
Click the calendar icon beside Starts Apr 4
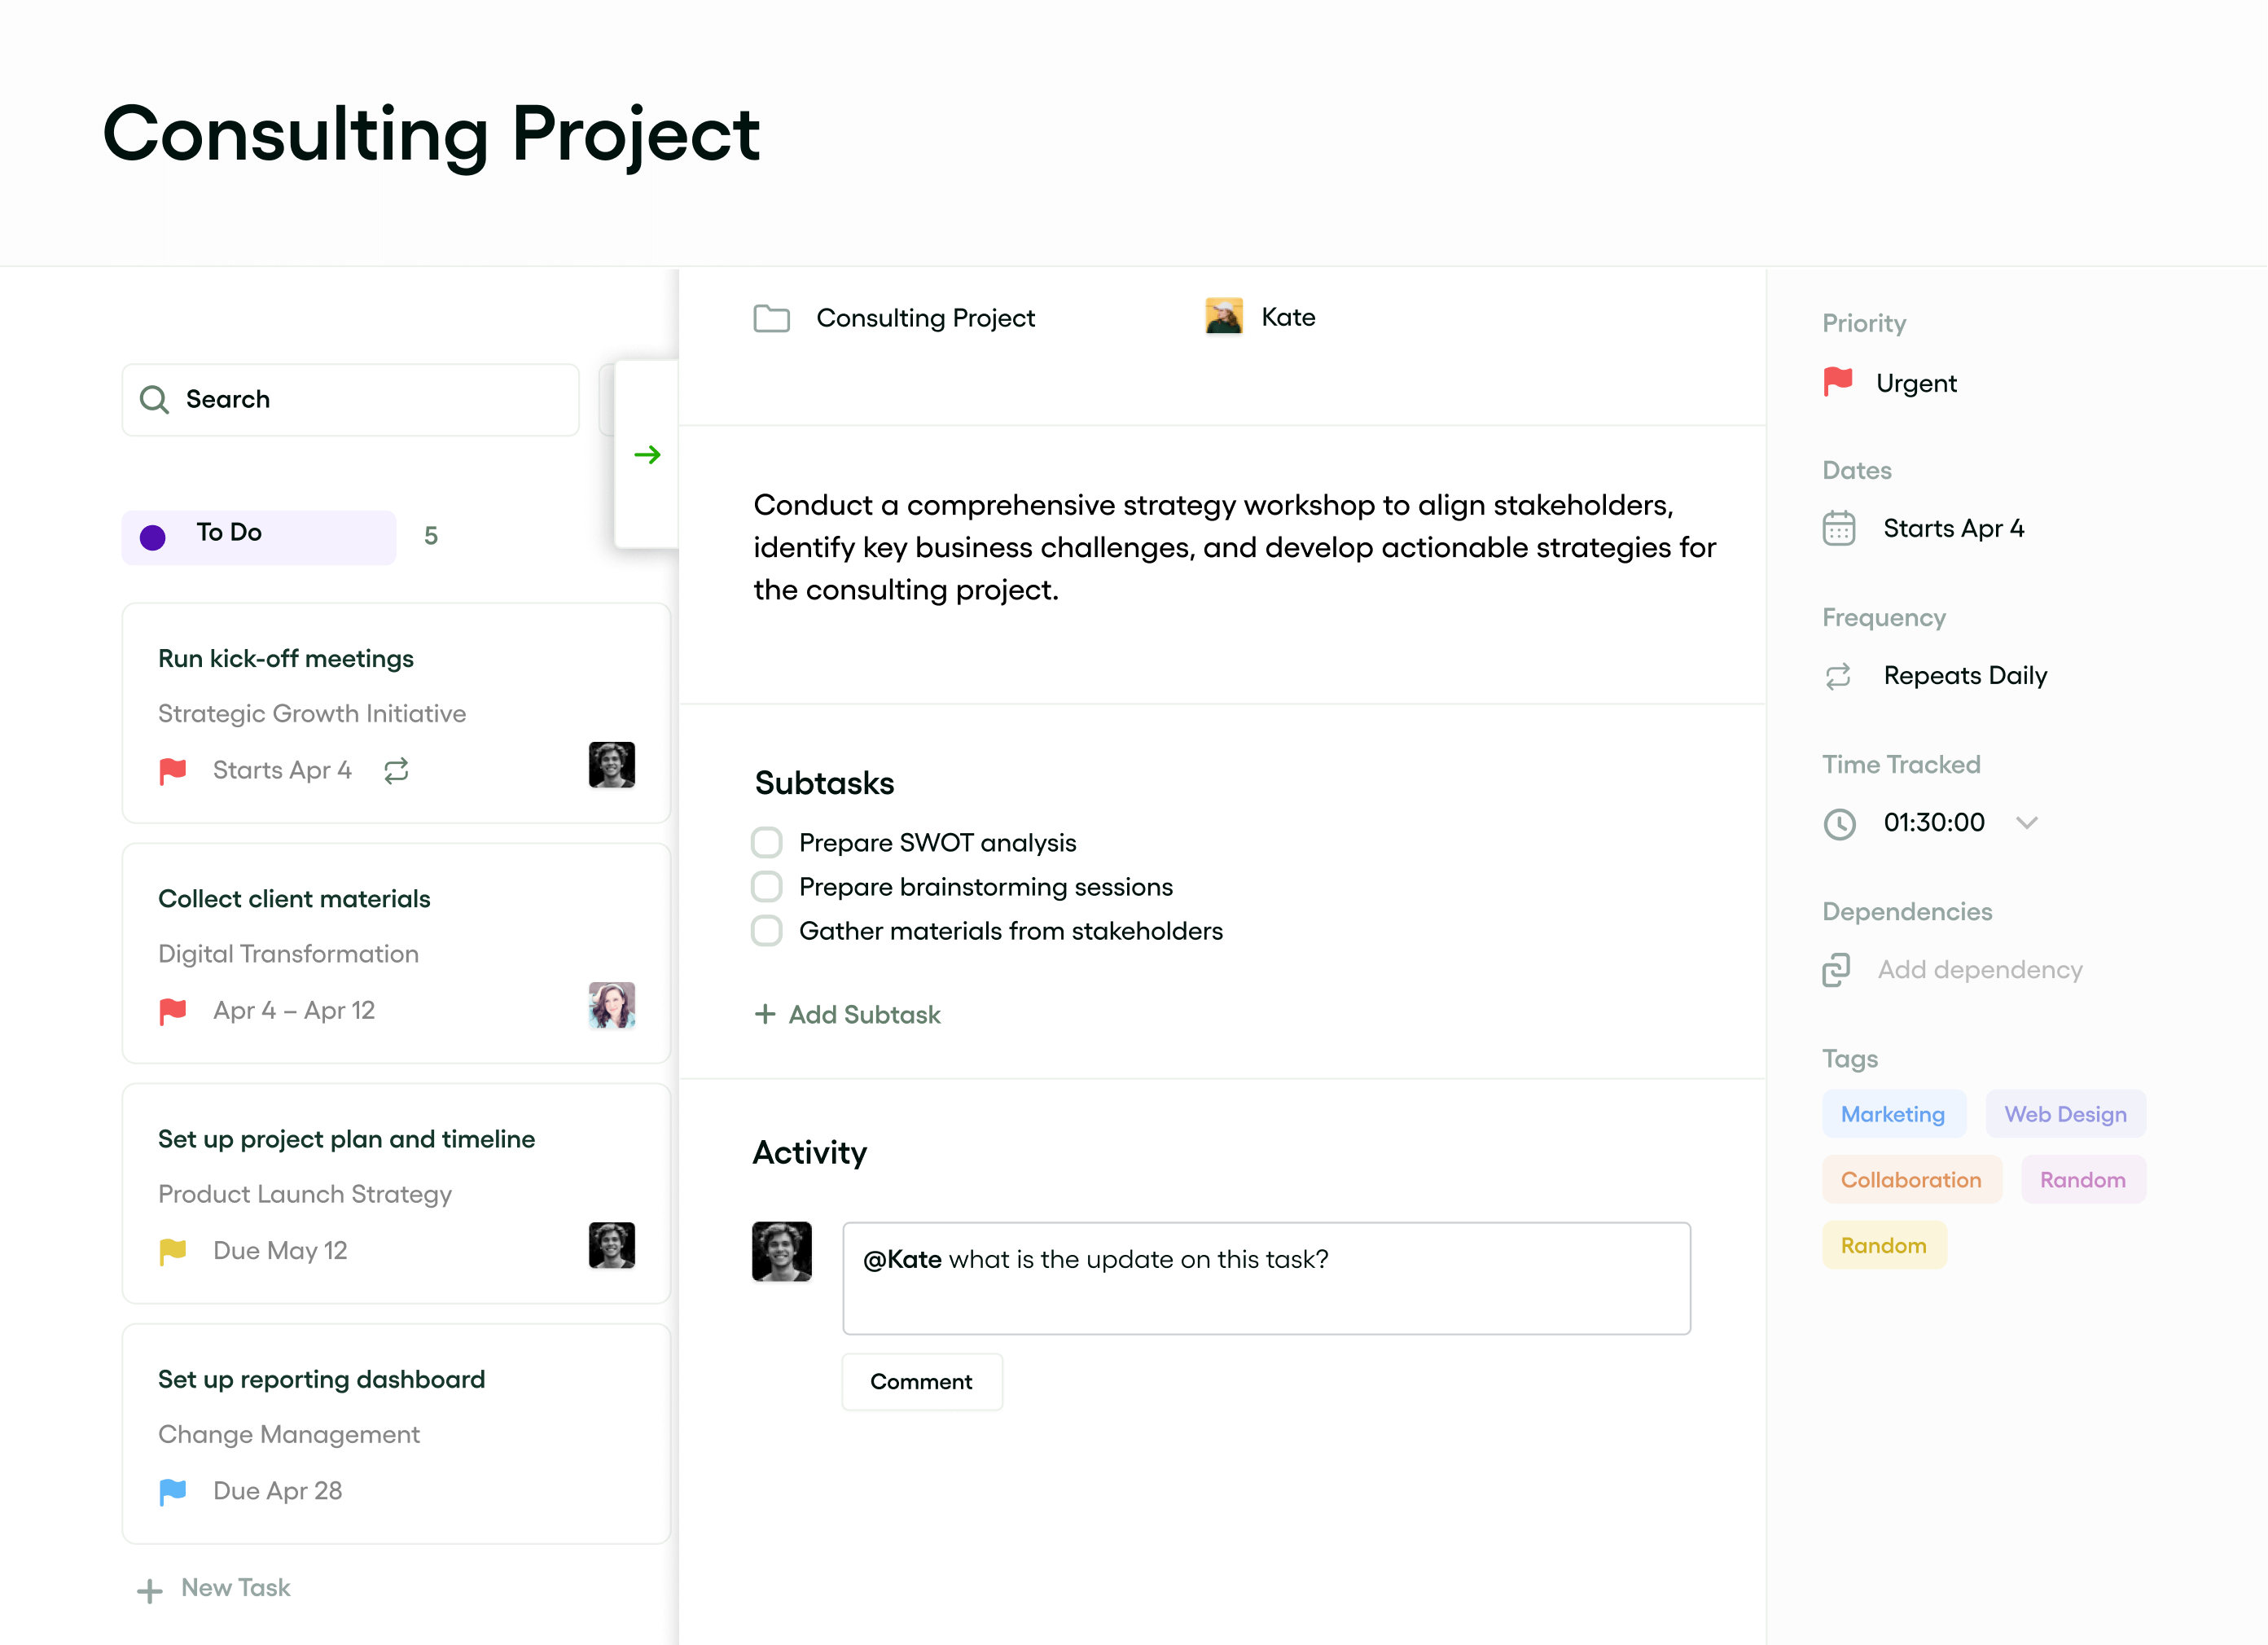click(1838, 528)
